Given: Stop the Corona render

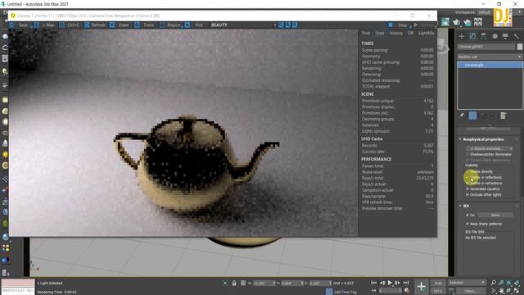Looking at the screenshot, I should (399, 25).
